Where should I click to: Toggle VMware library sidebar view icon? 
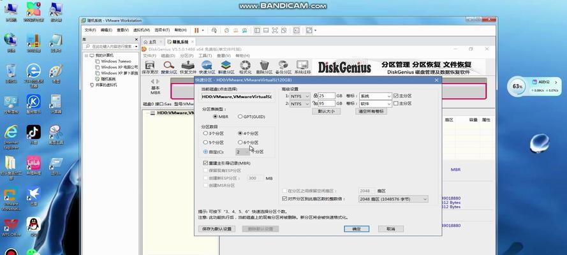[x=257, y=31]
